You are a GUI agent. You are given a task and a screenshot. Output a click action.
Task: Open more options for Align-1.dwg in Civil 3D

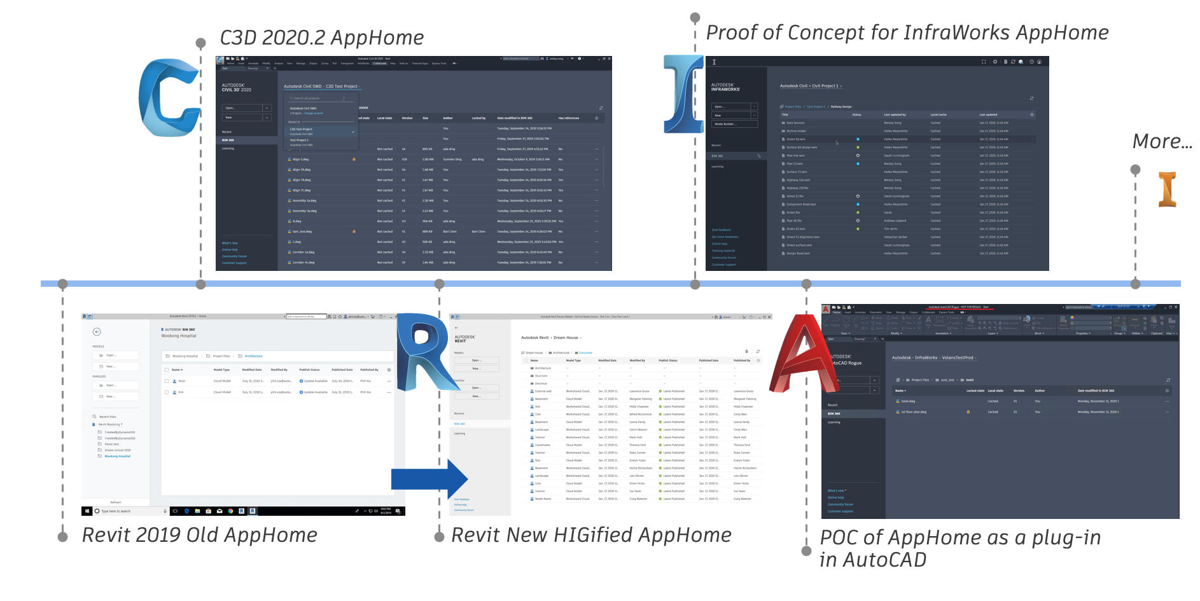point(596,160)
